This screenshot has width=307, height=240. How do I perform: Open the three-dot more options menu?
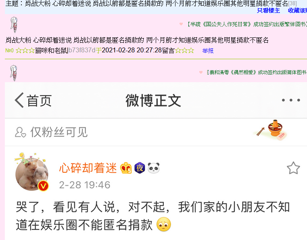coord(291,100)
